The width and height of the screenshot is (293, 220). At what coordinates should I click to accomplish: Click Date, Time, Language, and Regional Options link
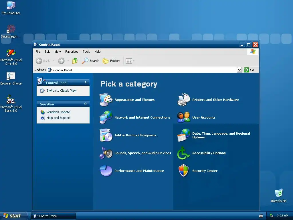click(x=221, y=135)
